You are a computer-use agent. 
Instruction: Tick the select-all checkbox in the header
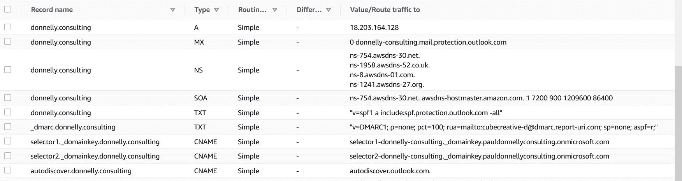pyautogui.click(x=7, y=9)
